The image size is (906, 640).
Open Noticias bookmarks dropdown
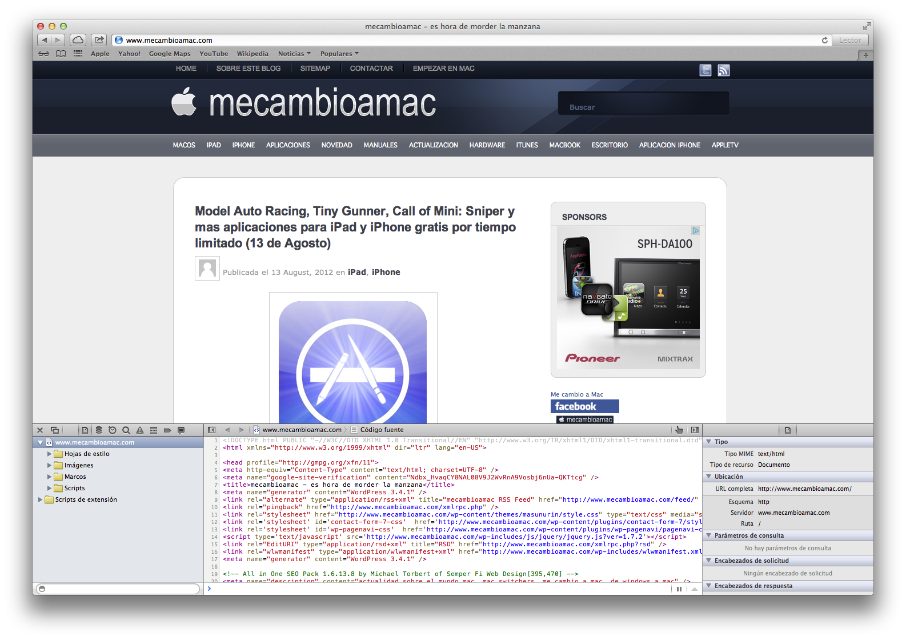pos(294,54)
